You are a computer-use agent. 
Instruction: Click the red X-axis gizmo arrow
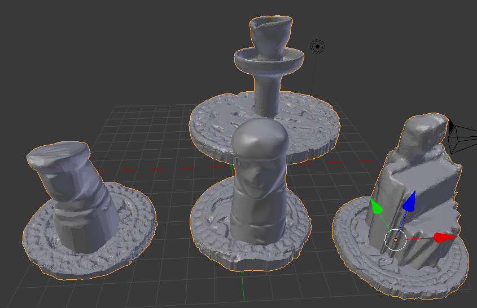445,238
